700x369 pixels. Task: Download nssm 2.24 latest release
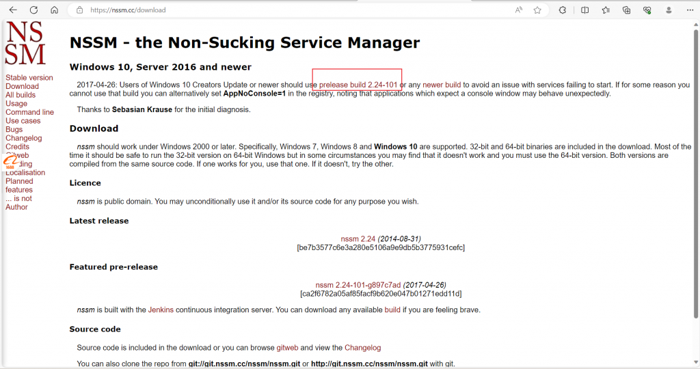click(358, 239)
